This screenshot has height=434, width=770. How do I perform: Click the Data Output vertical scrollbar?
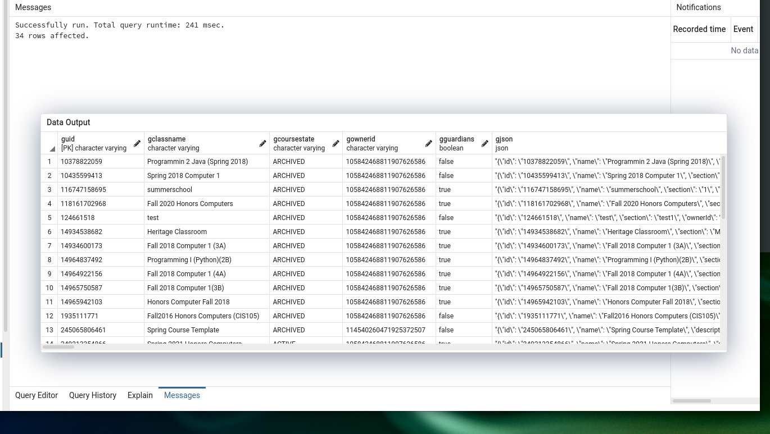tap(723, 188)
